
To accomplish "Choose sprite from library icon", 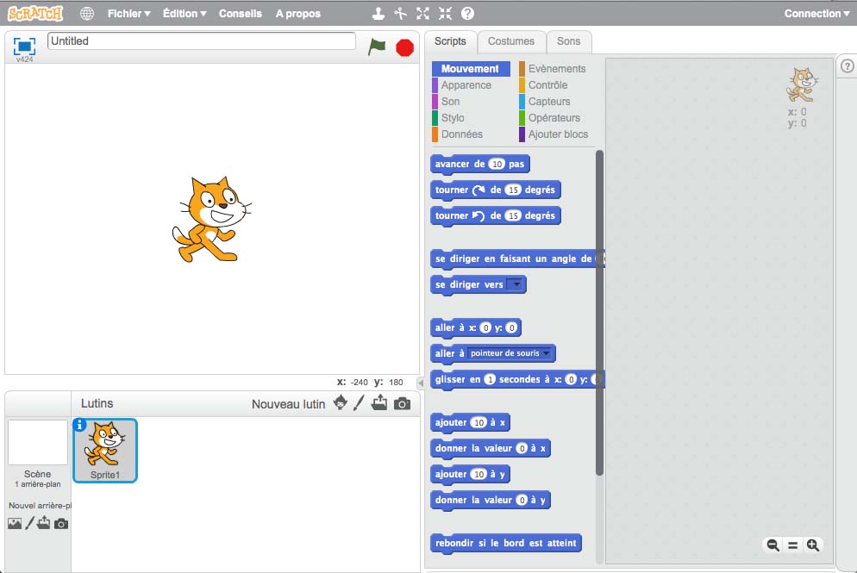I will [x=341, y=403].
